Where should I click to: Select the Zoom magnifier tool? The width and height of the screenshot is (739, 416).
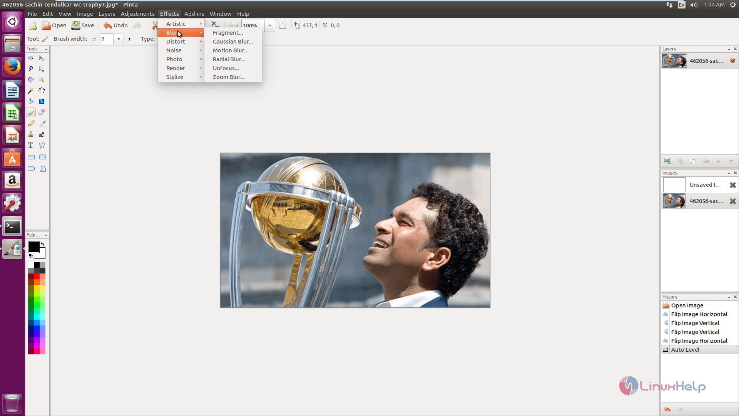point(42,80)
